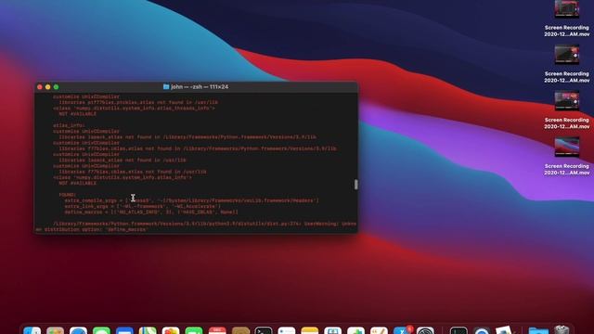594x334 pixels.
Task: Close the Terminal window with the red button
Action: click(x=39, y=87)
